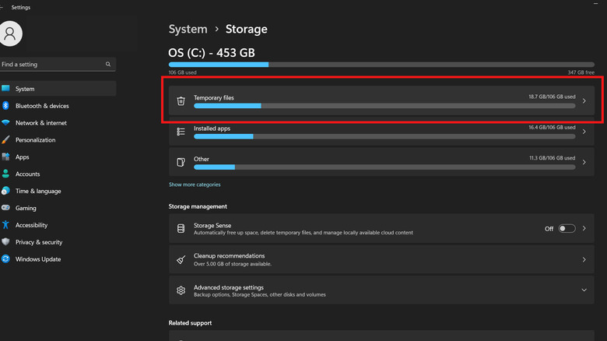Click the Related support heading
This screenshot has width=607, height=341.
pos(190,323)
